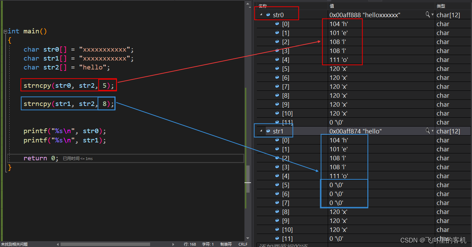The height and width of the screenshot is (247, 472).
Task: Select the [4] element row under str0
Action: [x=364, y=60]
